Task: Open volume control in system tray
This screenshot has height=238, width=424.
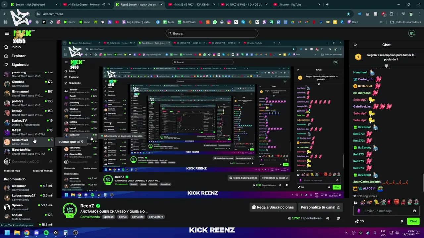Action: [x=397, y=233]
